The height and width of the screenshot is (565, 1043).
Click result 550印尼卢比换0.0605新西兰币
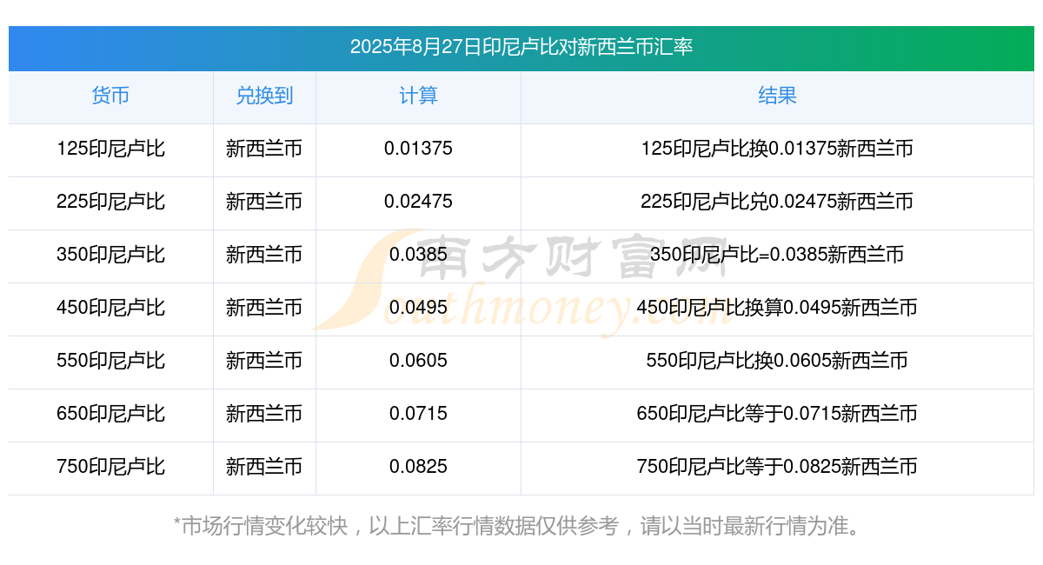click(777, 361)
